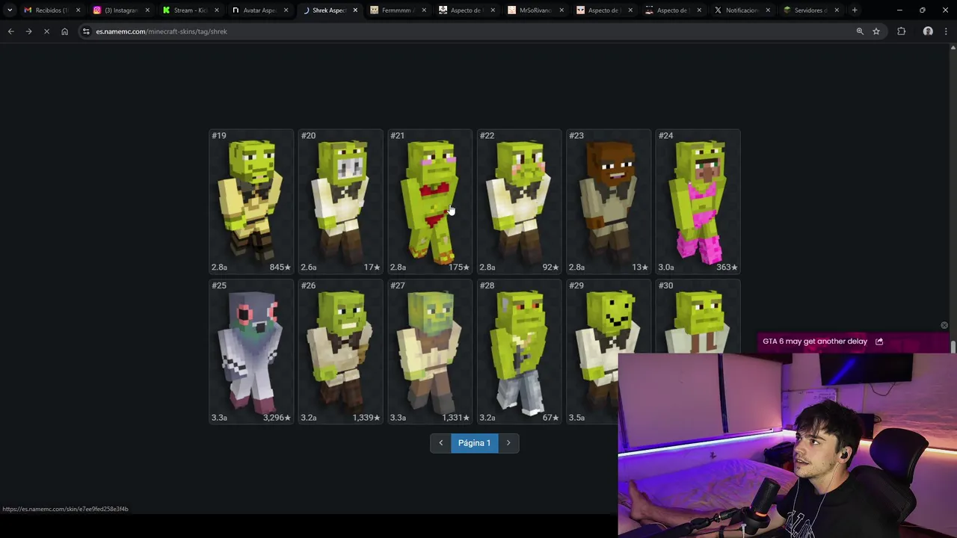Open skin #23 brown-faced thumbnail
Image resolution: width=957 pixels, height=538 pixels.
609,202
